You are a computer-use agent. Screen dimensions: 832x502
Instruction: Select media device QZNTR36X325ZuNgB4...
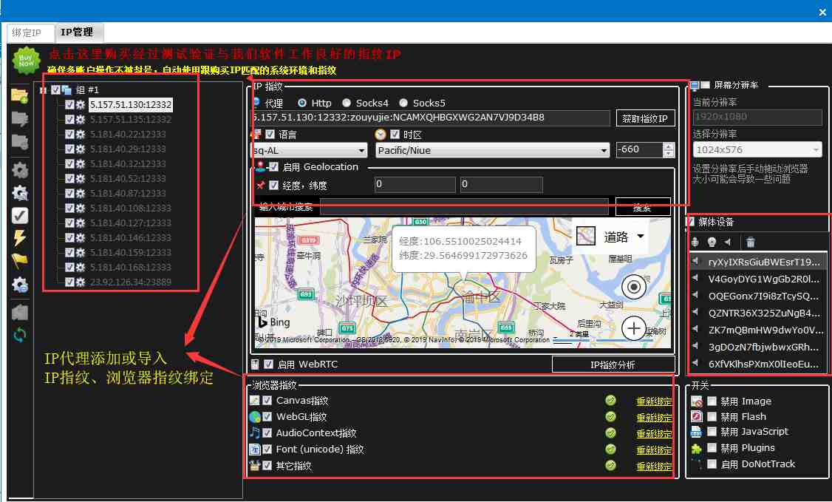pyautogui.click(x=758, y=313)
